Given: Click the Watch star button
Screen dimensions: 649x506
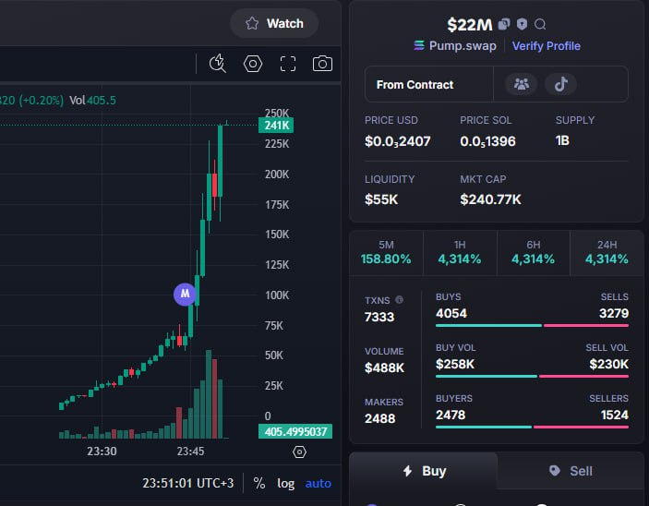Looking at the screenshot, I should pyautogui.click(x=274, y=23).
